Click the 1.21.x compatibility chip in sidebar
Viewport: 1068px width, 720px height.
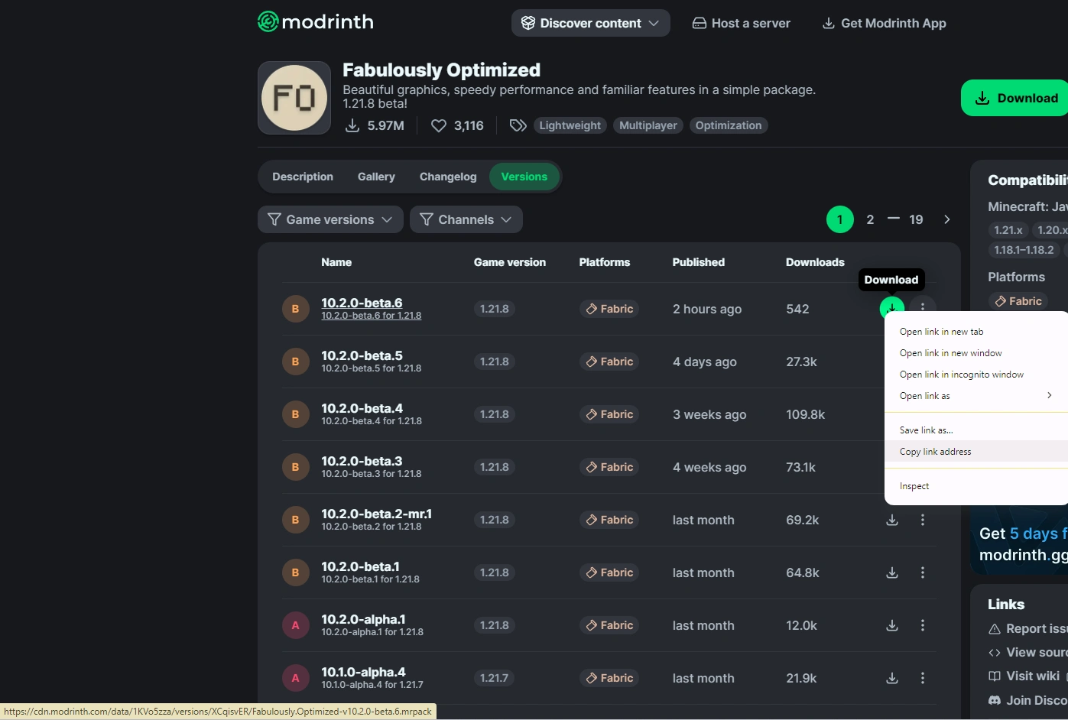(x=1008, y=230)
